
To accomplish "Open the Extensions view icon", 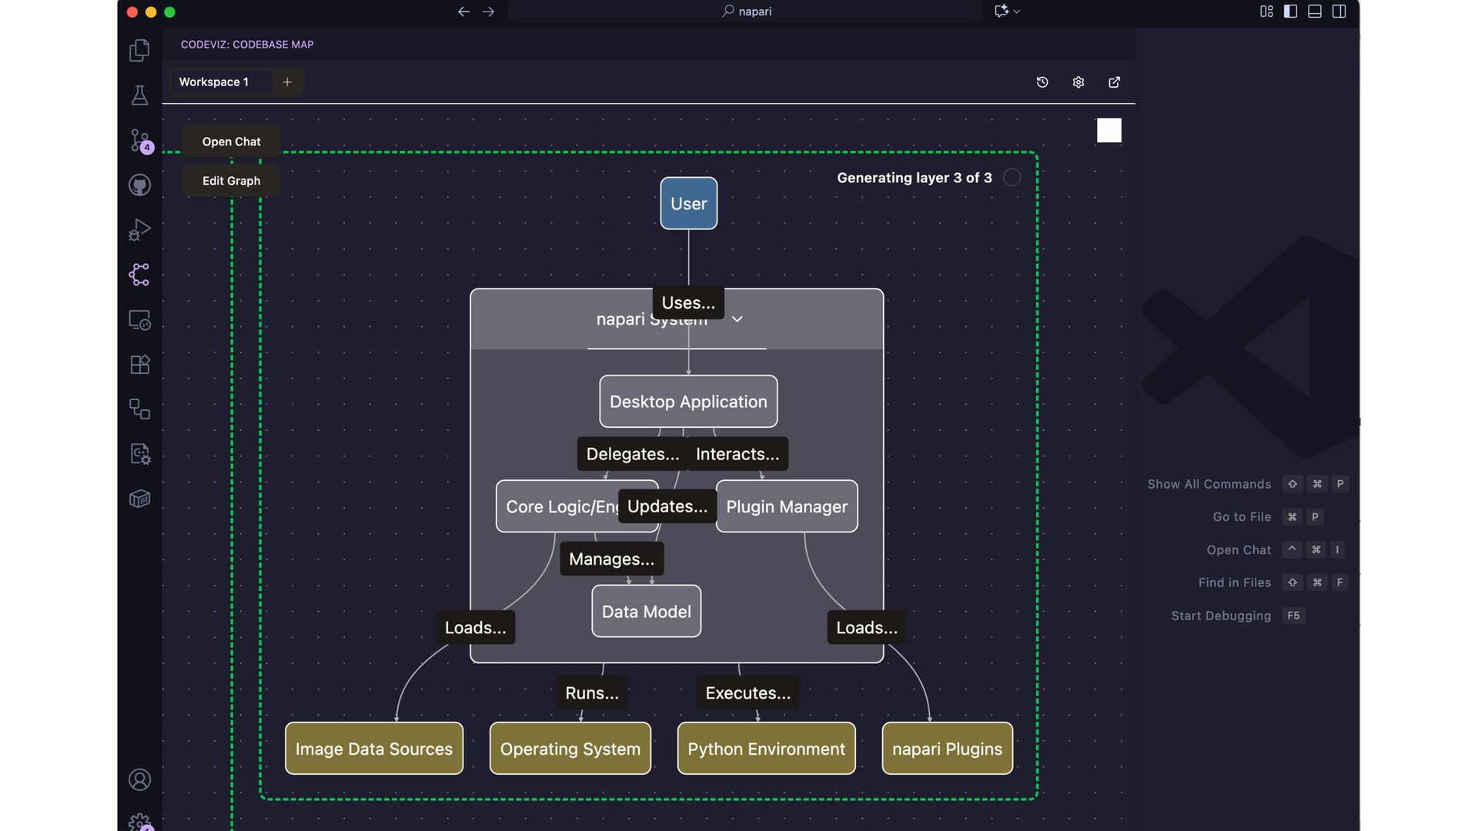I will [139, 364].
